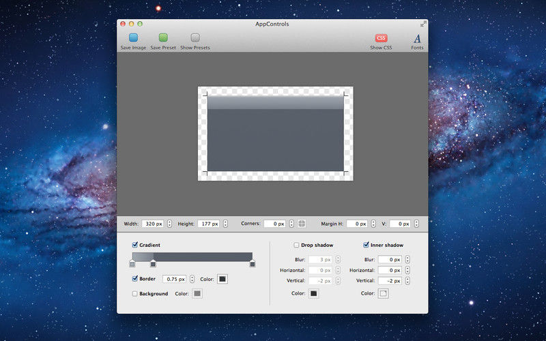Click the Border width stepper
This screenshot has height=341, width=546.
(x=192, y=279)
